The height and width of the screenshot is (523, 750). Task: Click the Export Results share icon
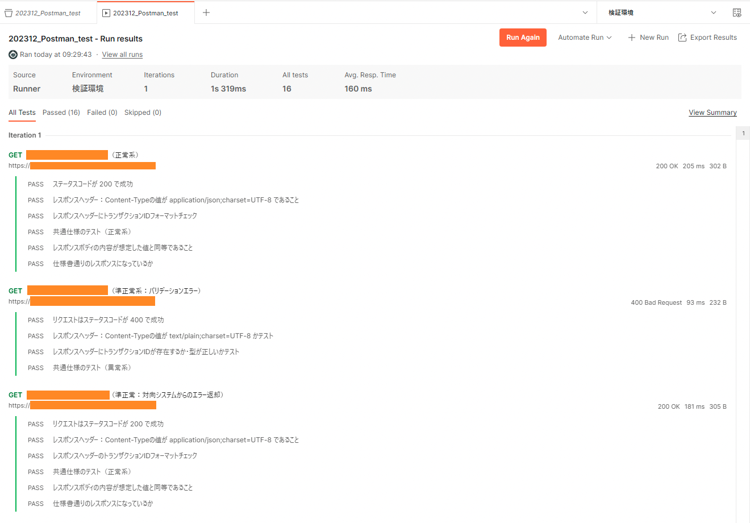(682, 37)
